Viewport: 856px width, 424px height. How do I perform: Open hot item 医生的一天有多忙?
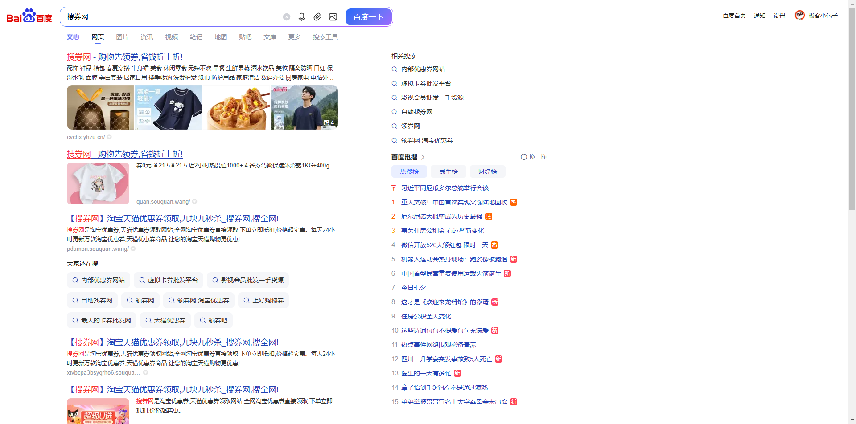click(x=426, y=373)
